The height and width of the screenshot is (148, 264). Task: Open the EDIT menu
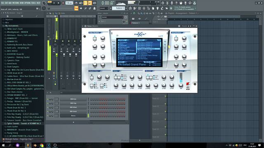coord(7,3)
